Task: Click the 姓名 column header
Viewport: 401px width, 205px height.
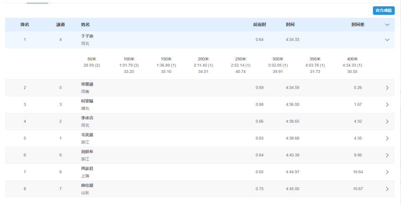Action: click(85, 25)
